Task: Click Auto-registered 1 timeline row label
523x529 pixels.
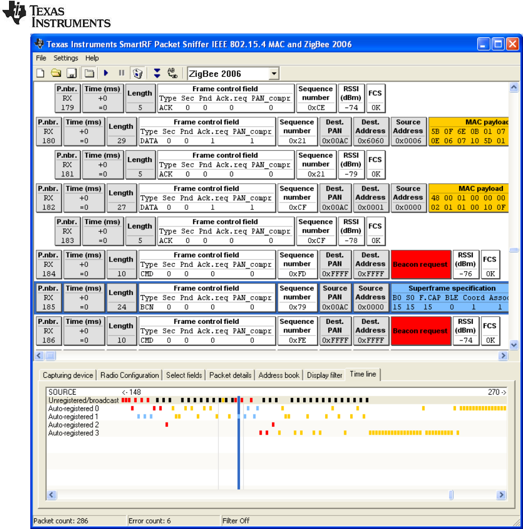Action: [73, 416]
